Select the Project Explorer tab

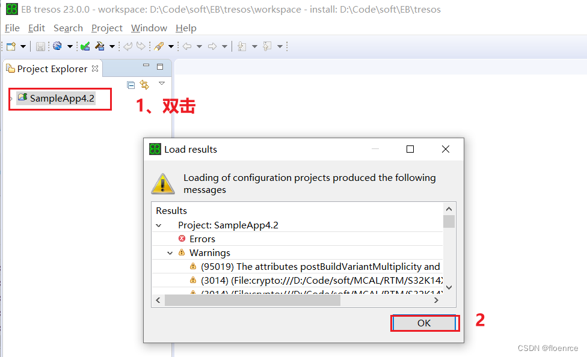(x=52, y=69)
